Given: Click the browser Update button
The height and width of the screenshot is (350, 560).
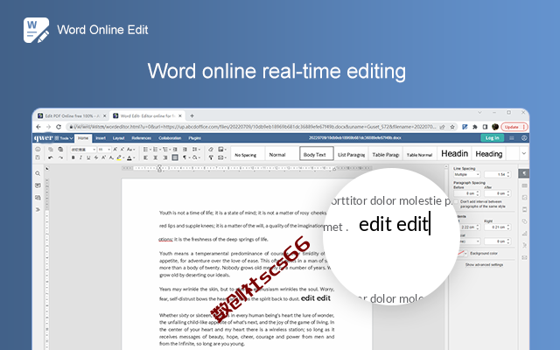Looking at the screenshot, I should tap(514, 127).
